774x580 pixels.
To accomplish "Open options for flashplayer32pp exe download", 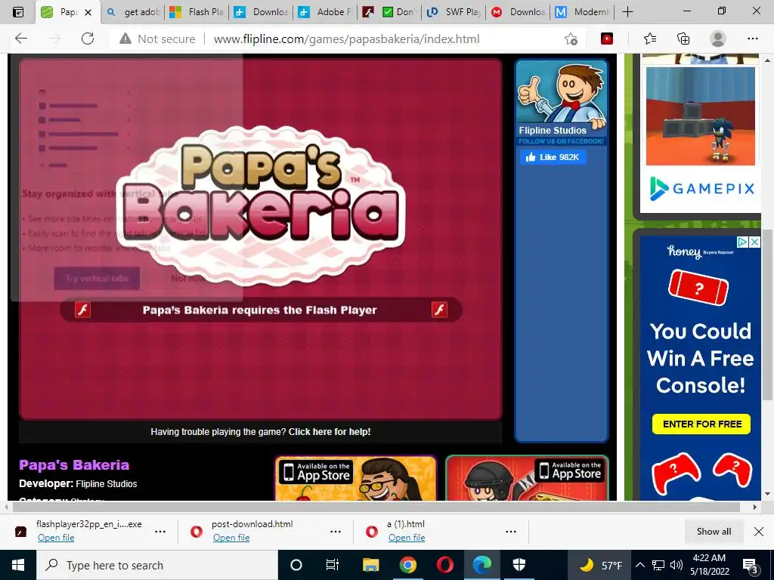I will click(160, 532).
